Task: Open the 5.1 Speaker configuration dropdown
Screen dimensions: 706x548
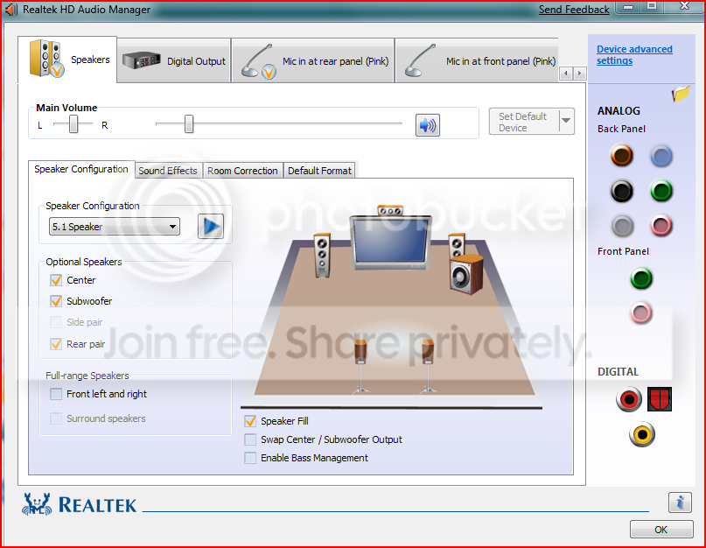Action: tap(115, 227)
